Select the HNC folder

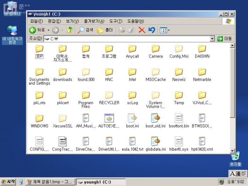tap(109, 75)
